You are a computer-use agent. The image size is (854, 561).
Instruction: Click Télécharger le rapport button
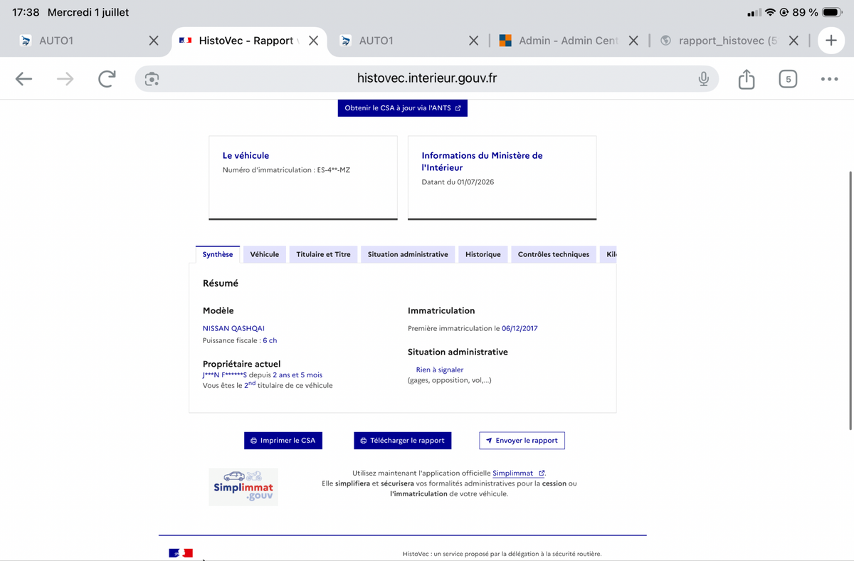click(x=402, y=441)
